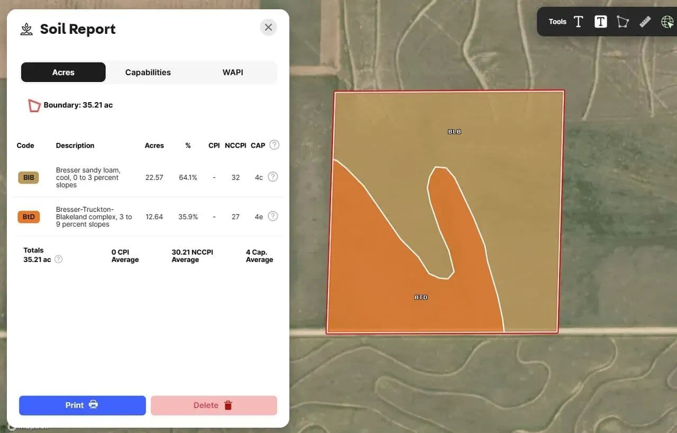
Task: Click the BLB label on the map
Action: (454, 131)
